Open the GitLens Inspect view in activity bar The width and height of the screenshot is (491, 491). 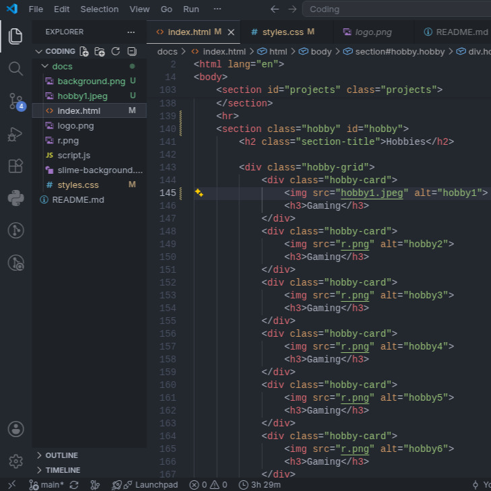point(15,263)
